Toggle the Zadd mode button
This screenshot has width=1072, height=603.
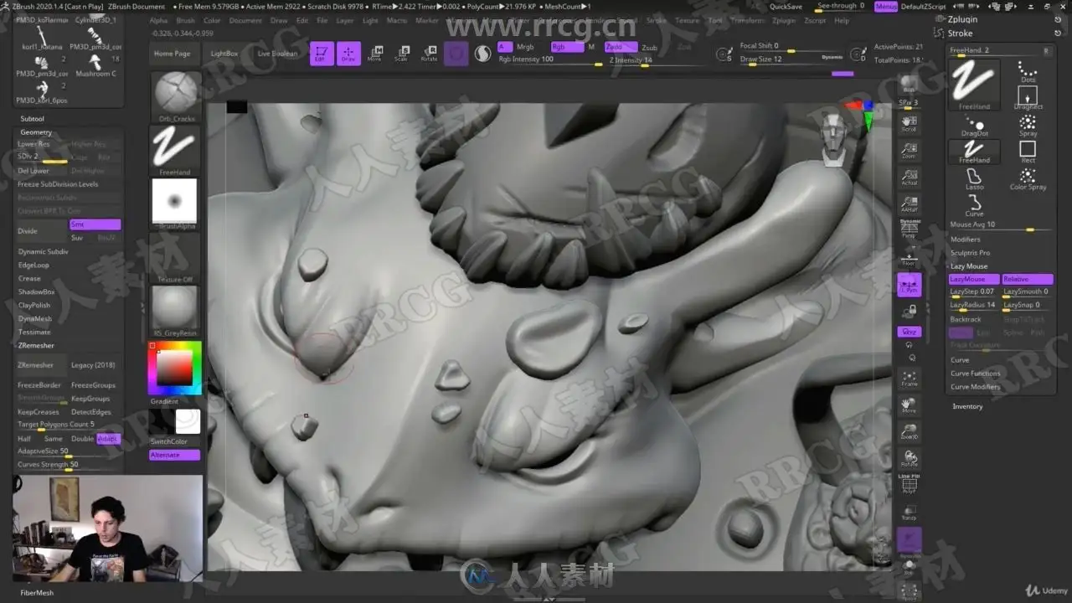[x=620, y=47]
